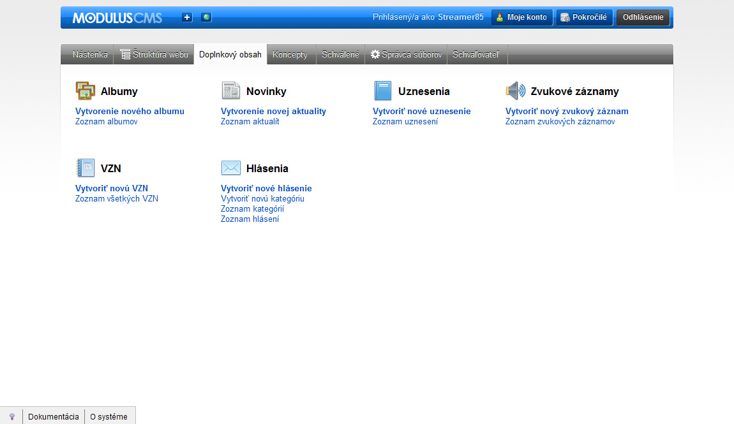Click the Hlásenia envelope icon
The height and width of the screenshot is (424, 734).
(x=230, y=168)
